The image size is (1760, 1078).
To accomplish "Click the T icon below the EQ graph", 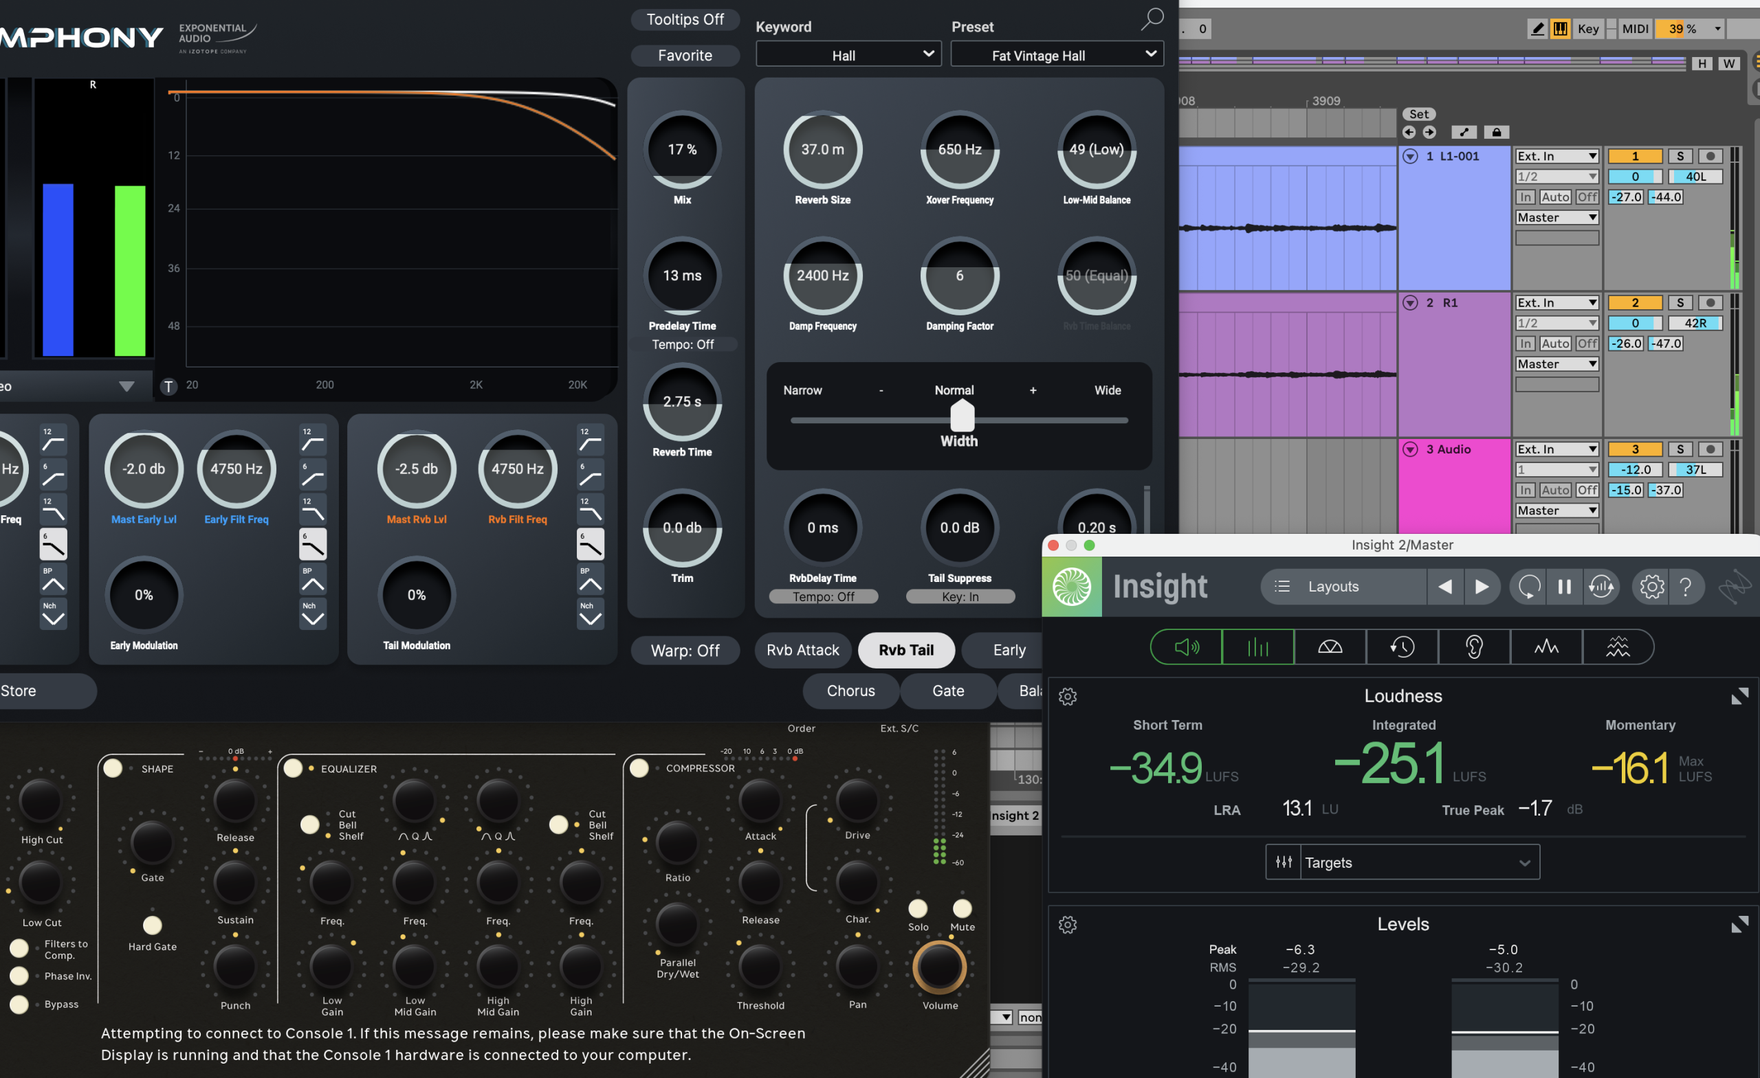I will 168,386.
